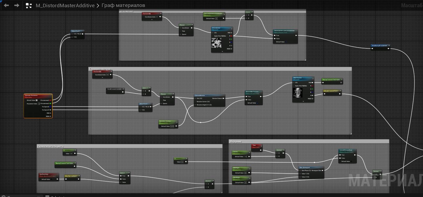The height and width of the screenshot is (197, 423).
Task: Click ИскажениеU red output pin
Action: pos(50,100)
